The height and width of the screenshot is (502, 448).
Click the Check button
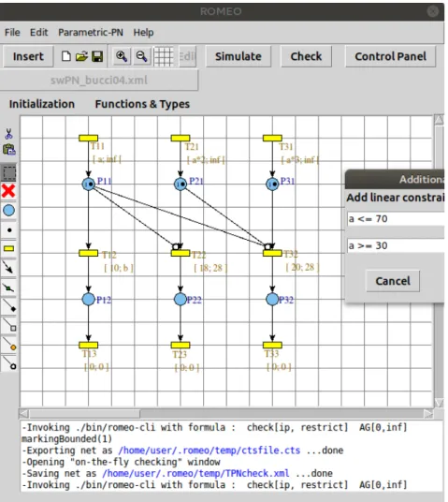pos(306,56)
